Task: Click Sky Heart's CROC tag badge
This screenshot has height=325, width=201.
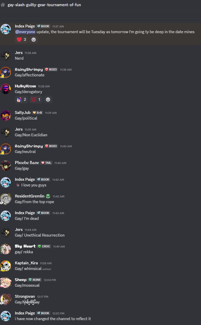Action: point(44,246)
